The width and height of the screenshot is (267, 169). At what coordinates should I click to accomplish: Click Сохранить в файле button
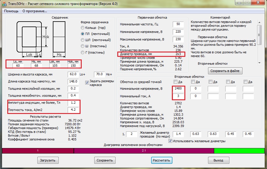225,71
